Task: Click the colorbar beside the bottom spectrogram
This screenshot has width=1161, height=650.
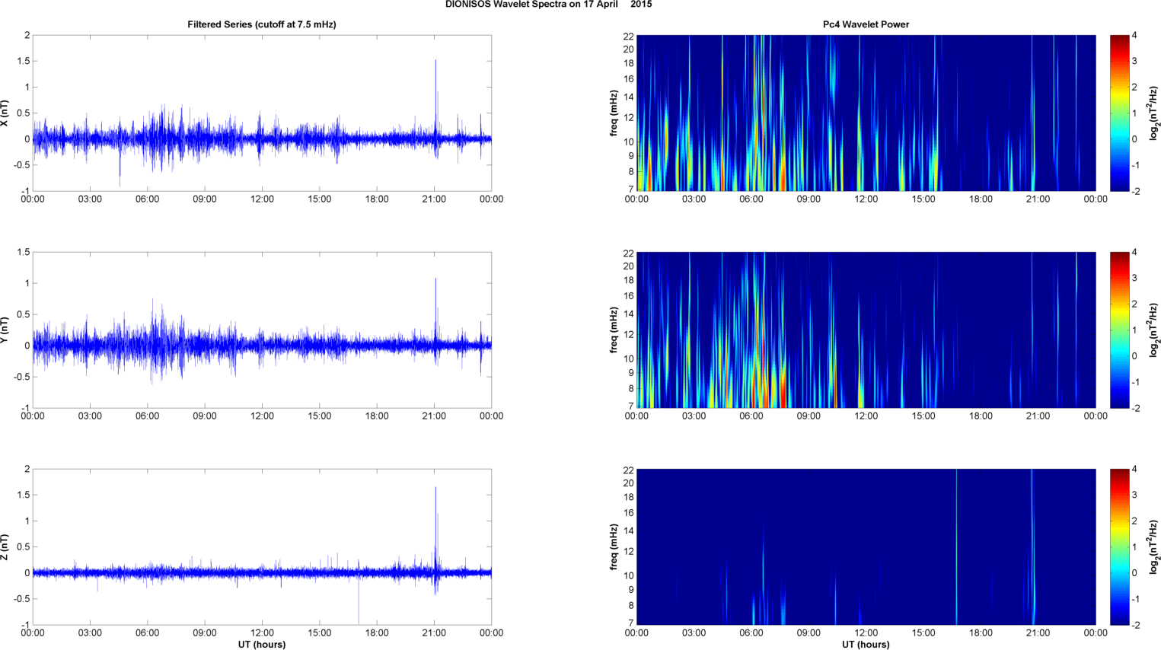Action: point(1119,546)
